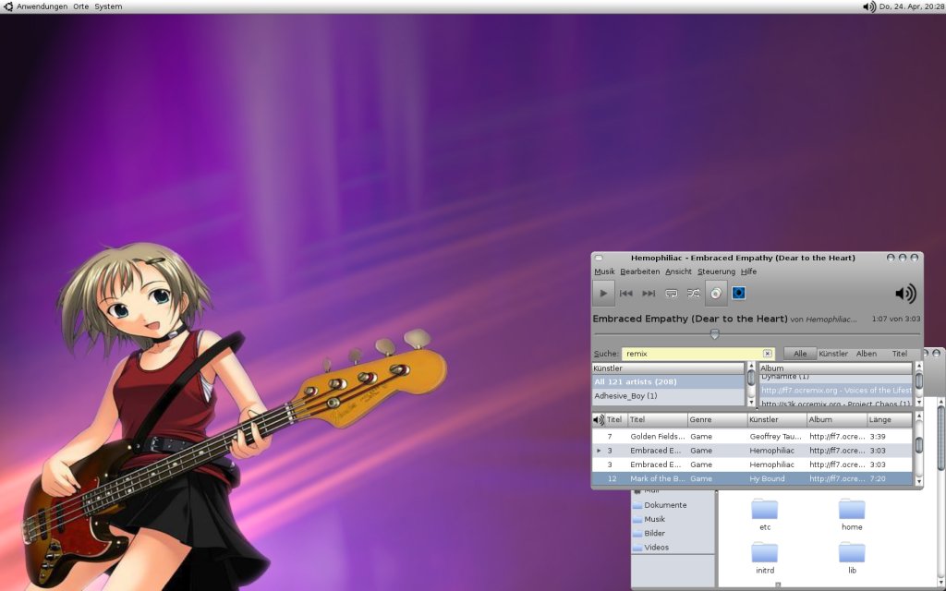This screenshot has width=946, height=591.
Task: Sort by the Album column in track list
Action: pyautogui.click(x=836, y=420)
